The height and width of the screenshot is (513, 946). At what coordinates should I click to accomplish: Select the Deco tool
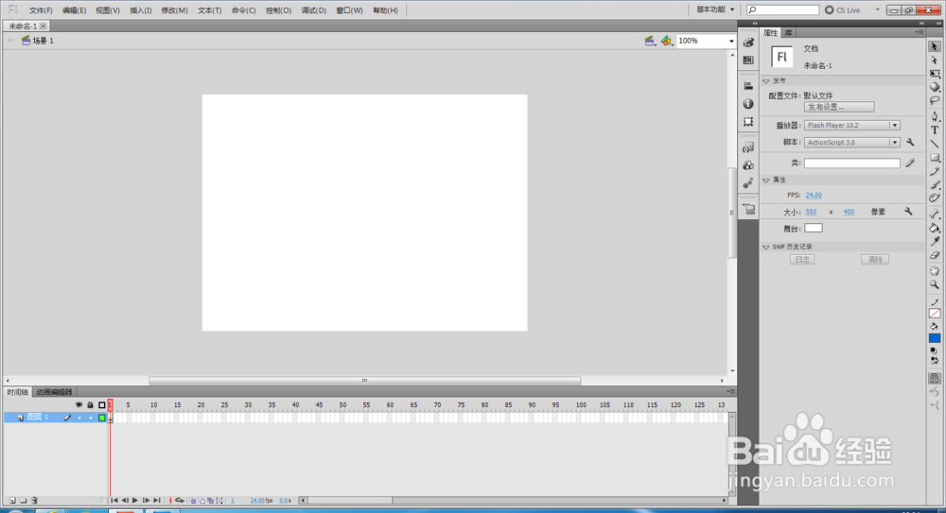pyautogui.click(x=934, y=197)
